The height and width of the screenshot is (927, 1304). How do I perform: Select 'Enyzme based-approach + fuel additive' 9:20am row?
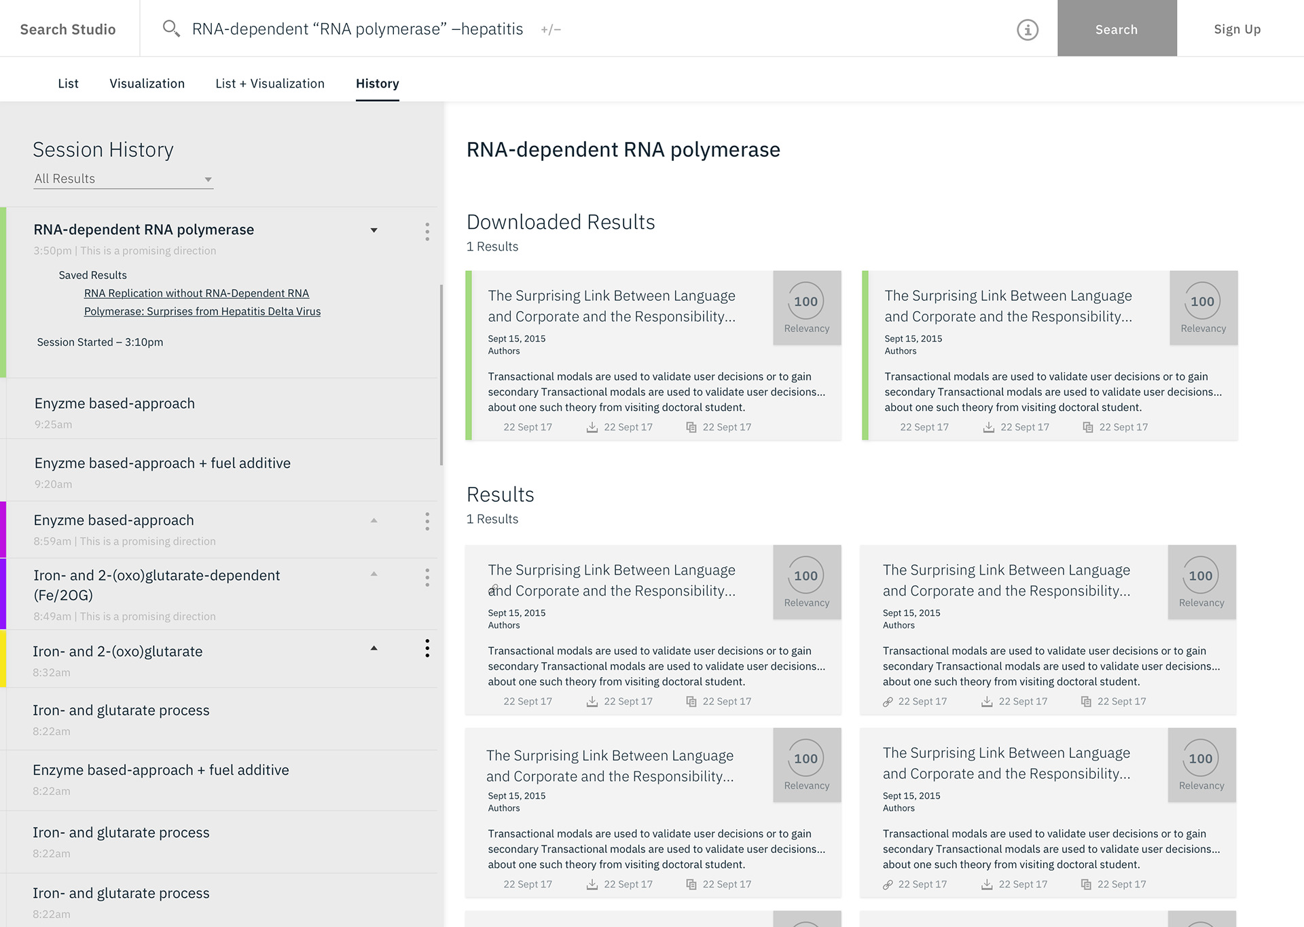221,470
